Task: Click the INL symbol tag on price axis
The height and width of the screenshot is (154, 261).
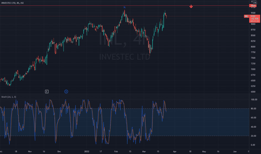Action: coord(246,16)
